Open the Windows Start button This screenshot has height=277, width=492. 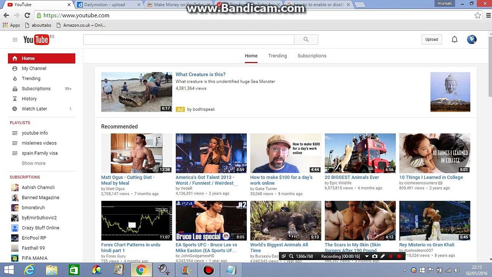pyautogui.click(x=9, y=270)
